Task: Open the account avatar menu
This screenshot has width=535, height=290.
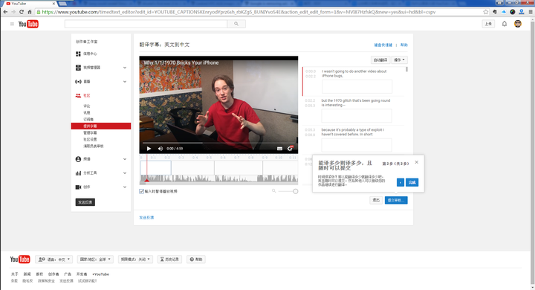Action: coord(518,24)
